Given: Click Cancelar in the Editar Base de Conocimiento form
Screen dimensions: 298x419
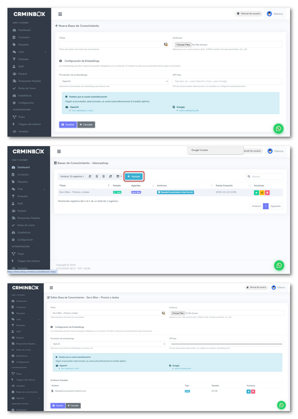Looking at the screenshot, I should 74,406.
